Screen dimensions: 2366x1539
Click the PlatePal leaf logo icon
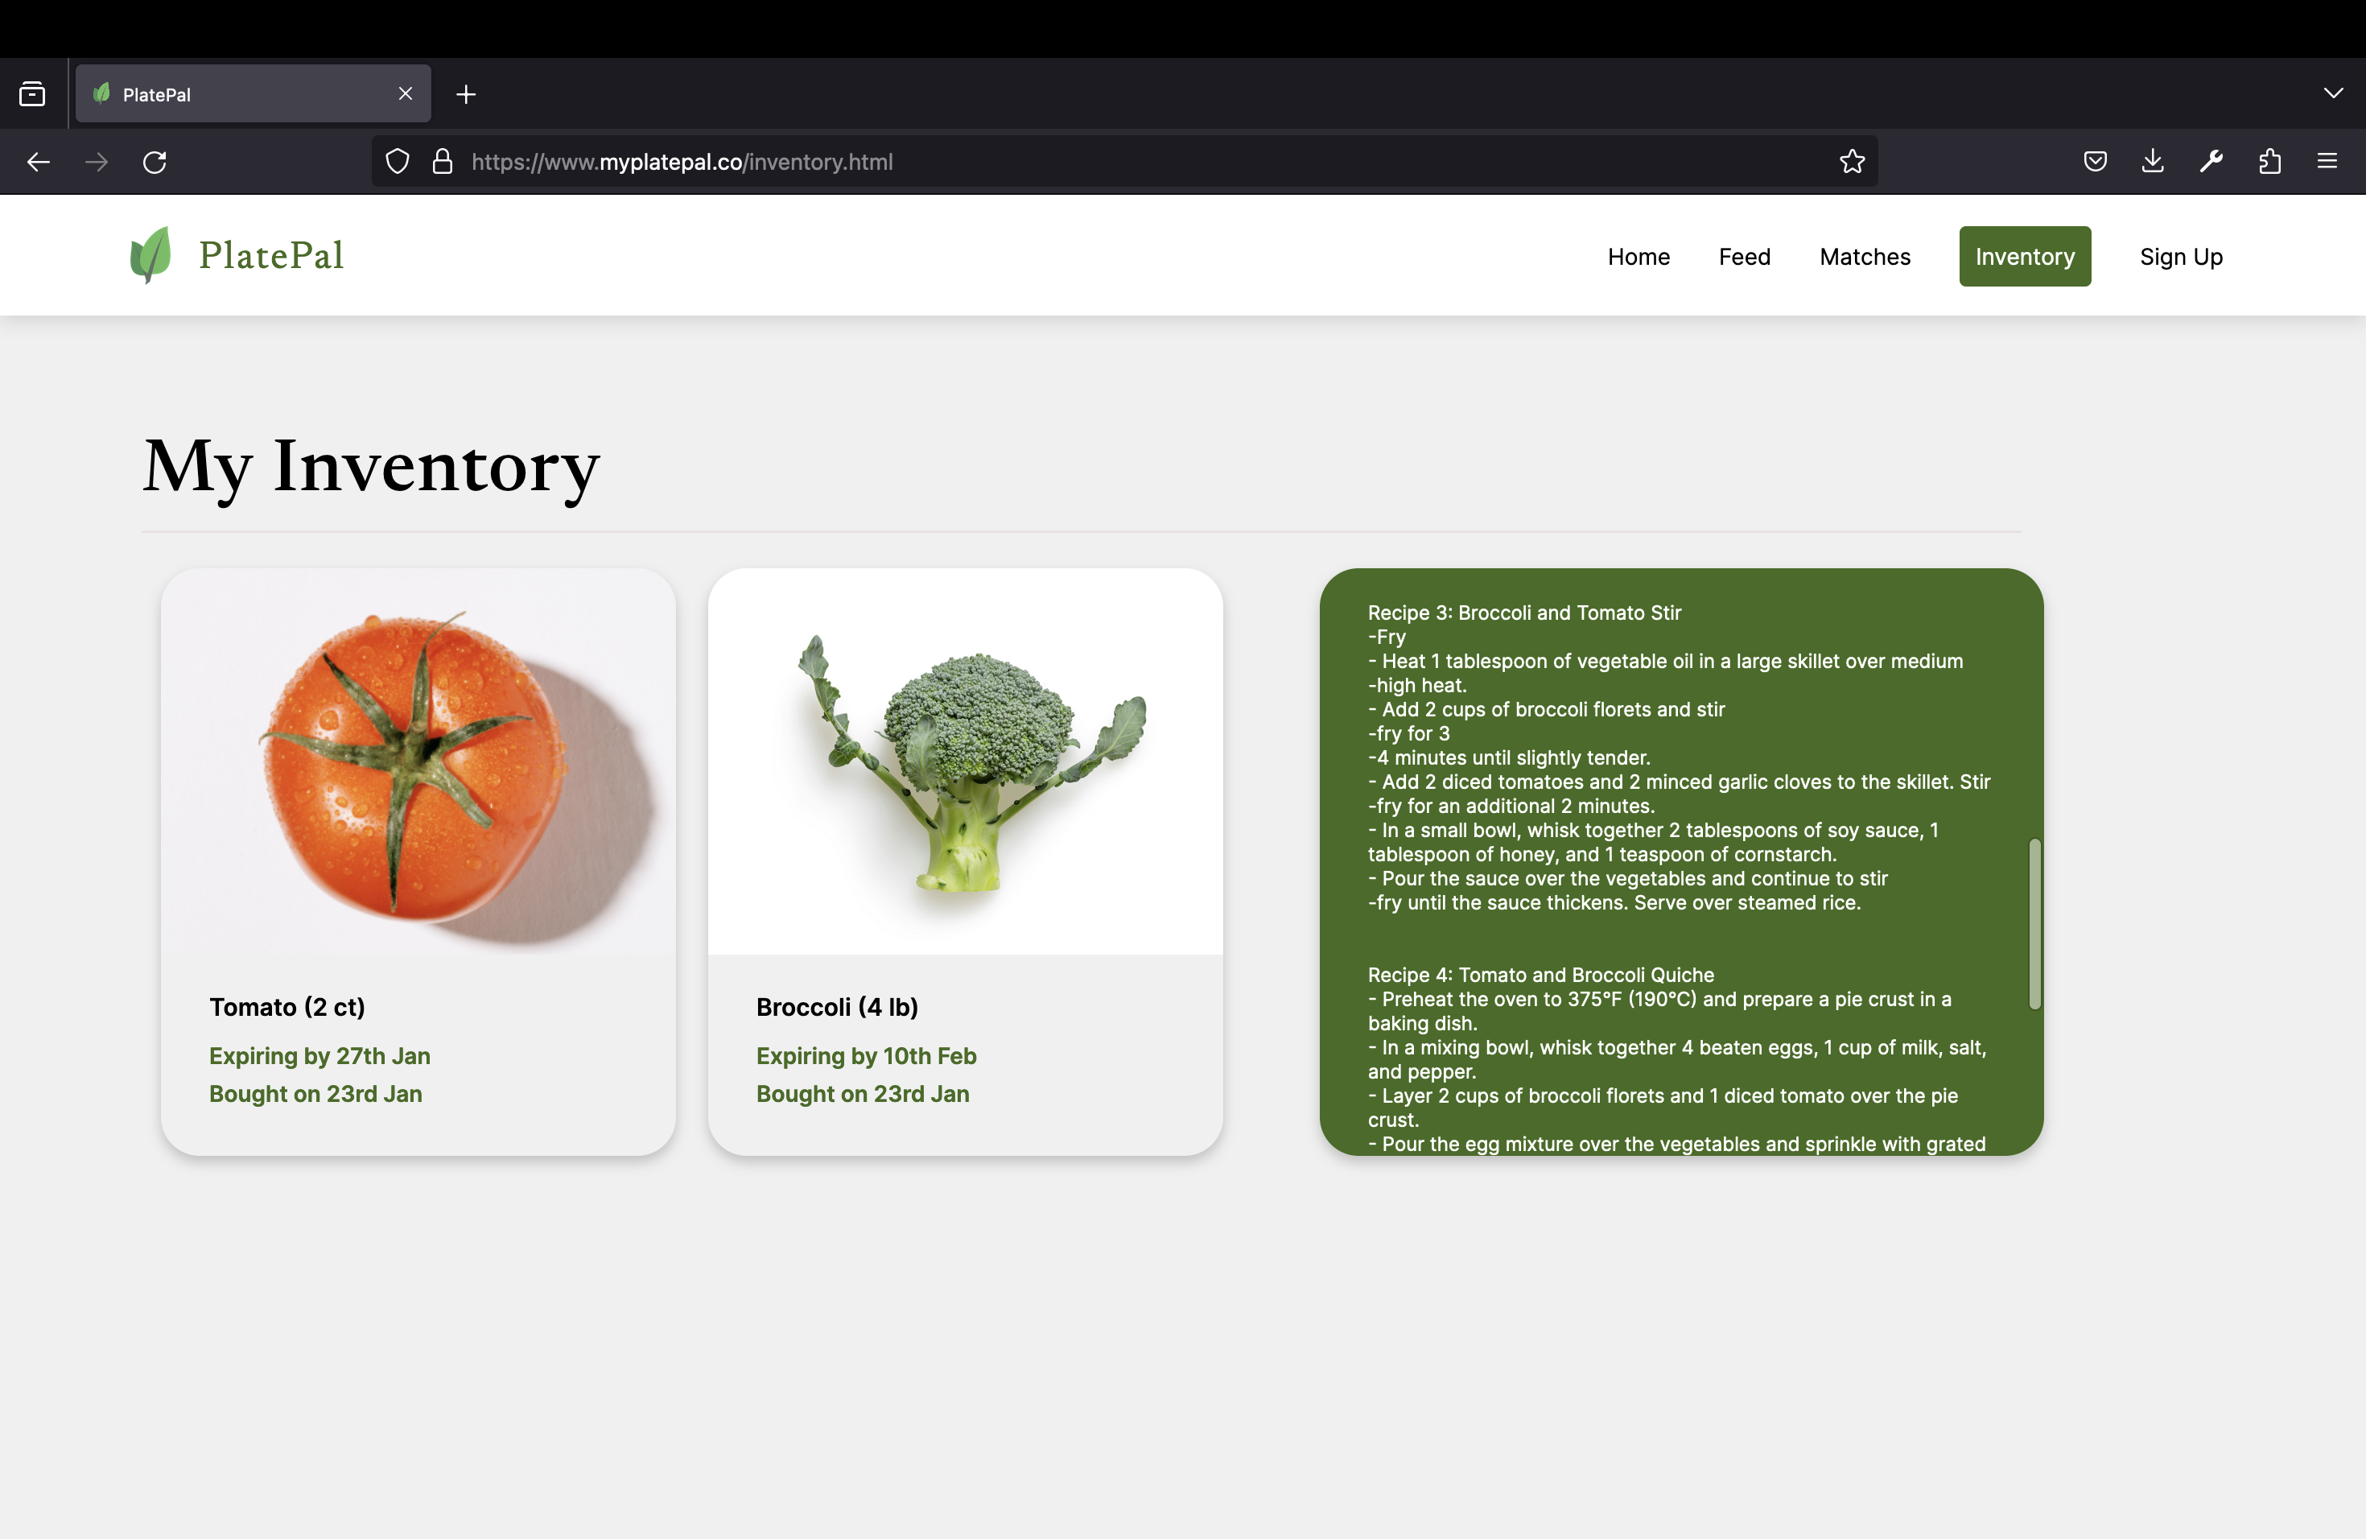[150, 255]
